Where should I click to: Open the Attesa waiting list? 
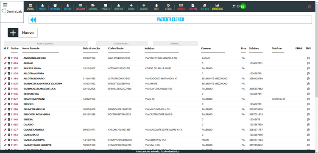168,7
